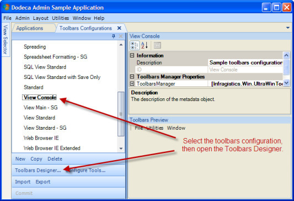Image resolution: width=294 pixels, height=201 pixels.
Task: Select the Standard configuration
Action: (34, 87)
